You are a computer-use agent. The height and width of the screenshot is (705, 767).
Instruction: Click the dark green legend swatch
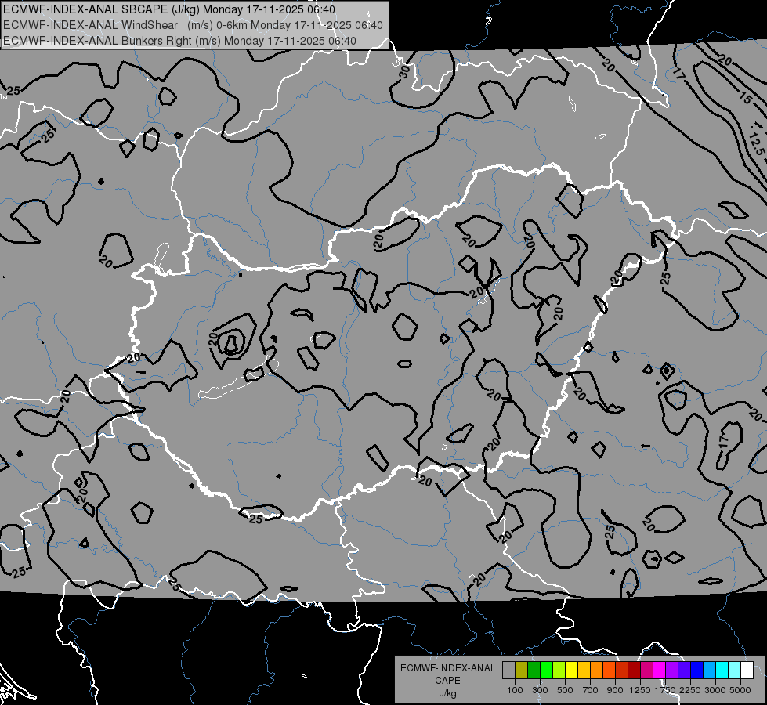point(534,671)
